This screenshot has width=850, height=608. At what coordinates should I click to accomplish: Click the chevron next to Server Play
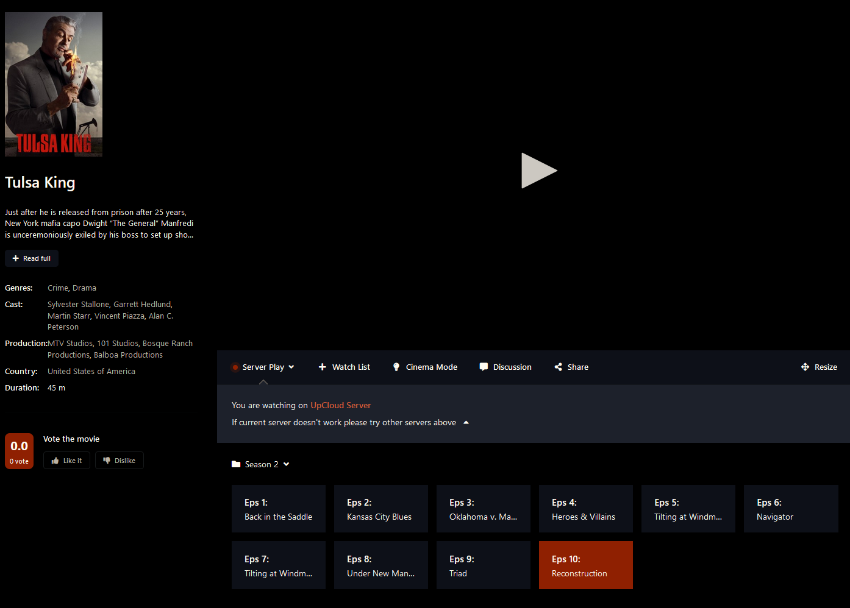291,367
